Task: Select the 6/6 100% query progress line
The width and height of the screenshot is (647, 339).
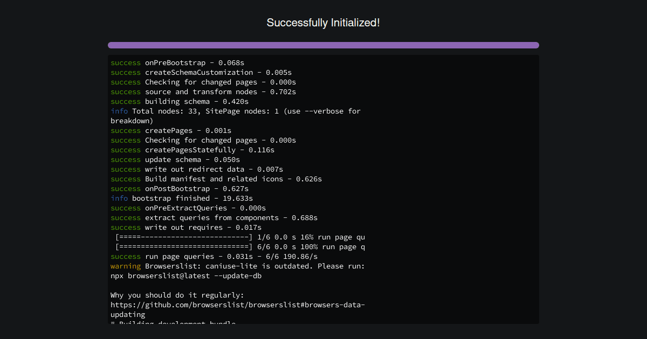Action: point(237,246)
